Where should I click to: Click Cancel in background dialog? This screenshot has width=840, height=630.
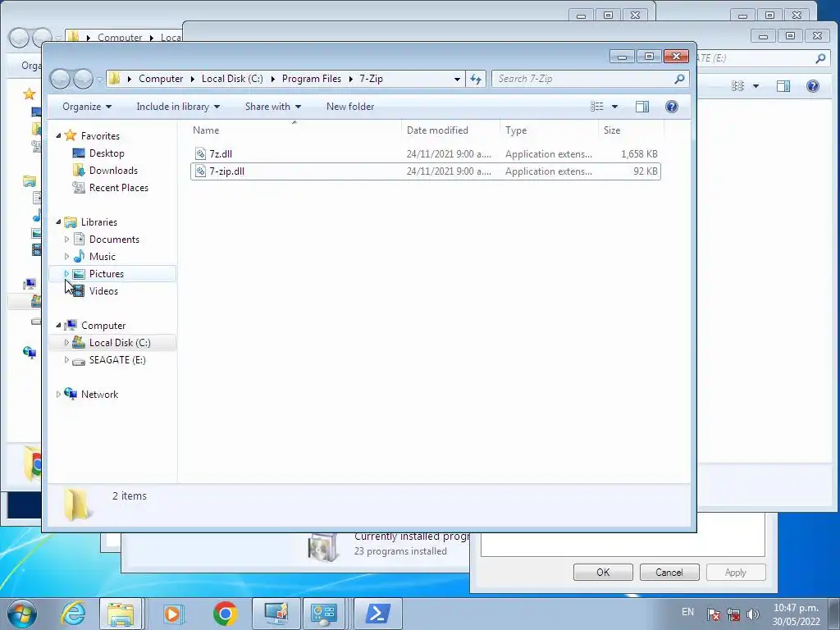(669, 572)
